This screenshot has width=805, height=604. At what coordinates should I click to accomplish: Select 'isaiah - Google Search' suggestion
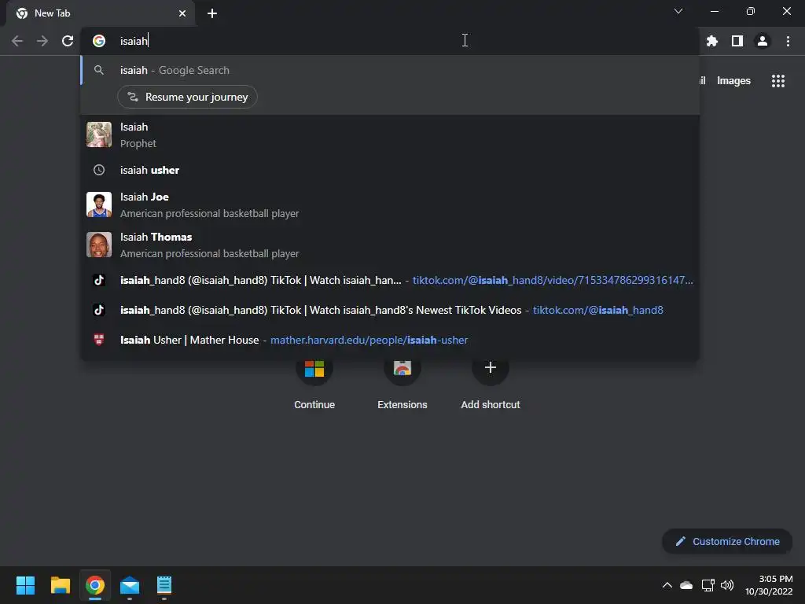(390, 70)
